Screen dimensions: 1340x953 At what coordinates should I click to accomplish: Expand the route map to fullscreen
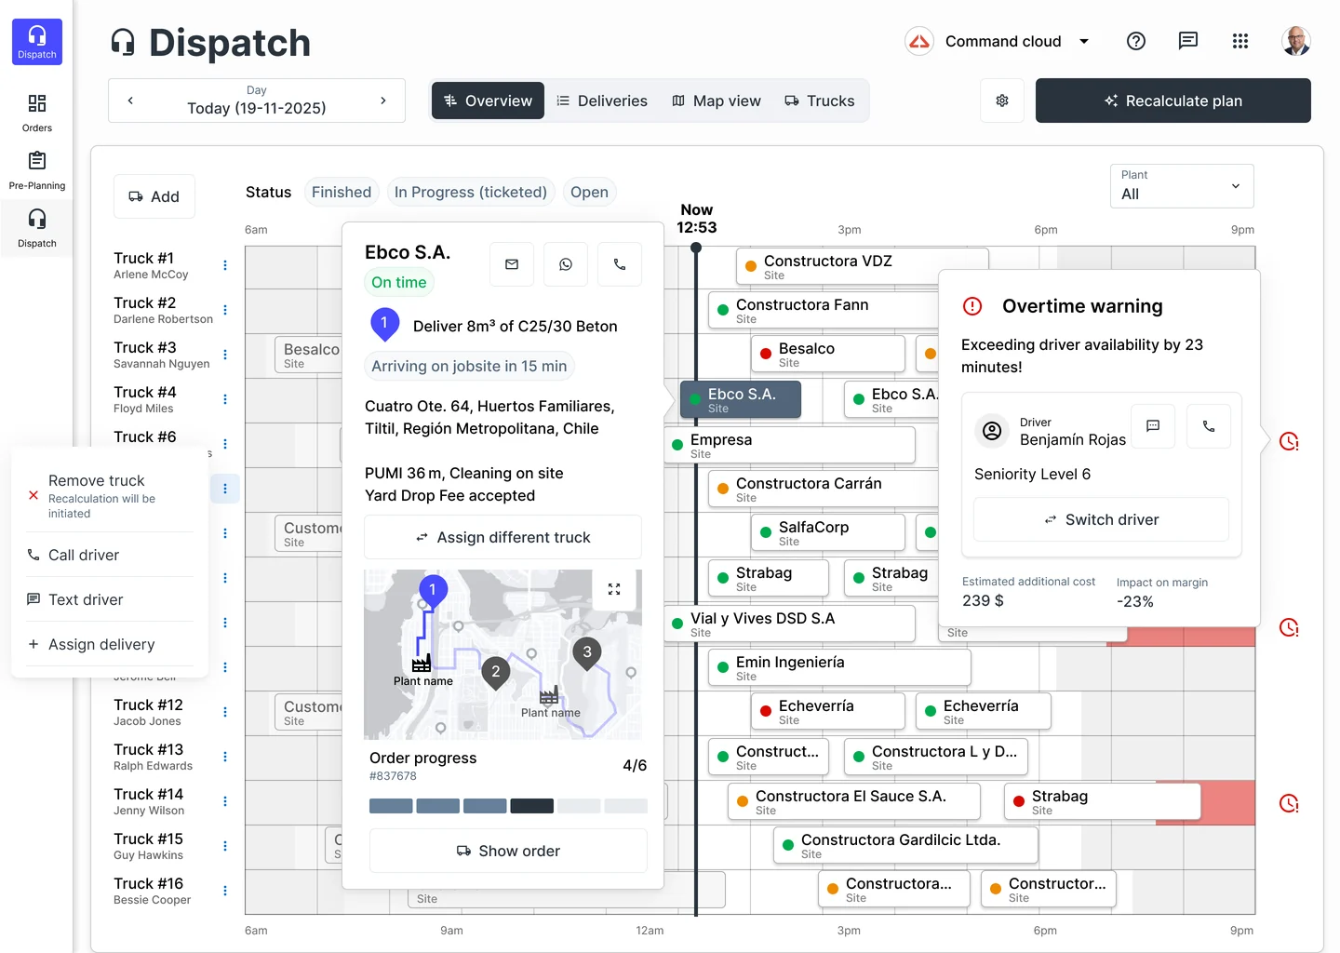pyautogui.click(x=614, y=589)
